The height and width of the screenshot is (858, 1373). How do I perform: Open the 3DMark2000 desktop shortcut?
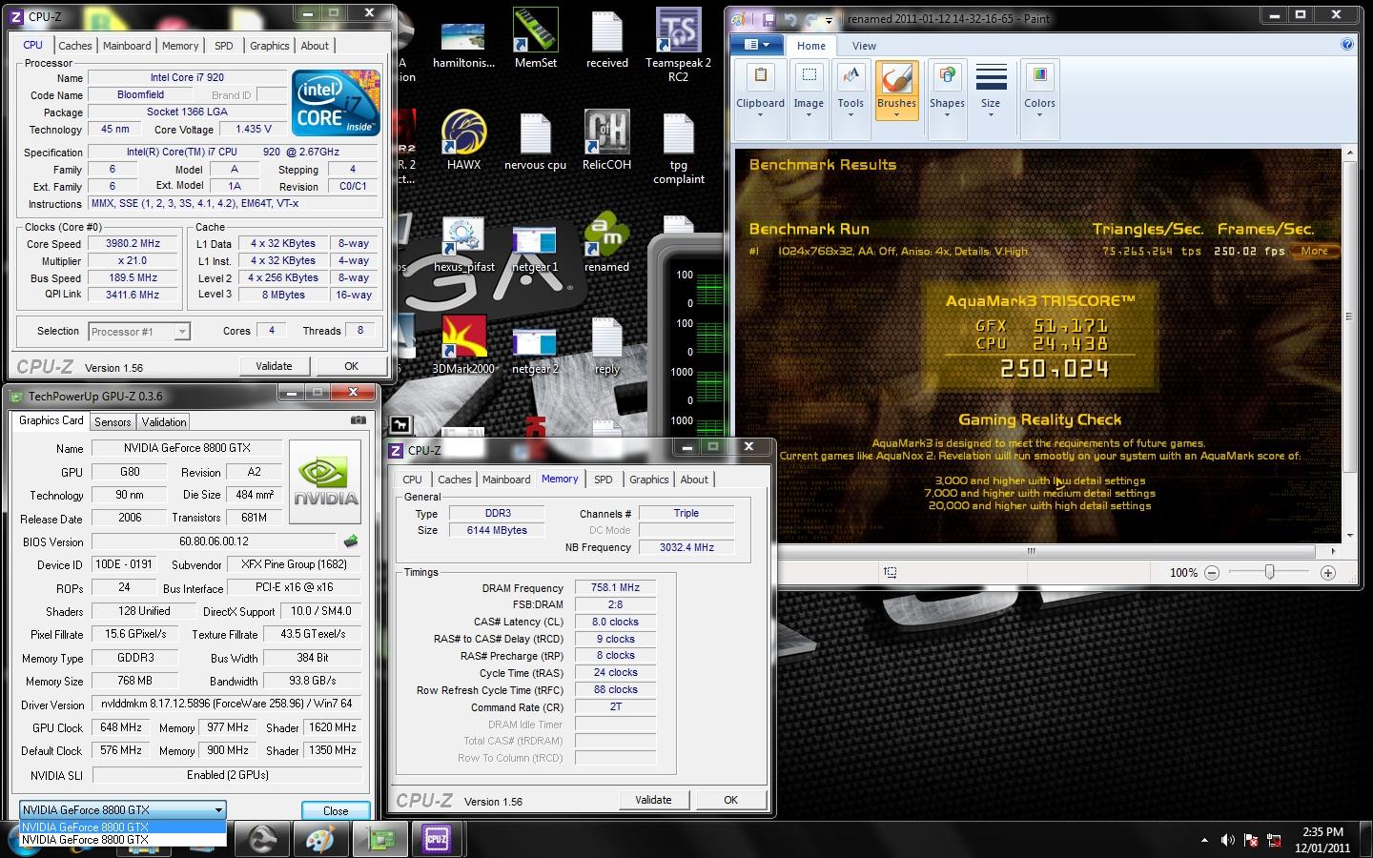point(463,344)
